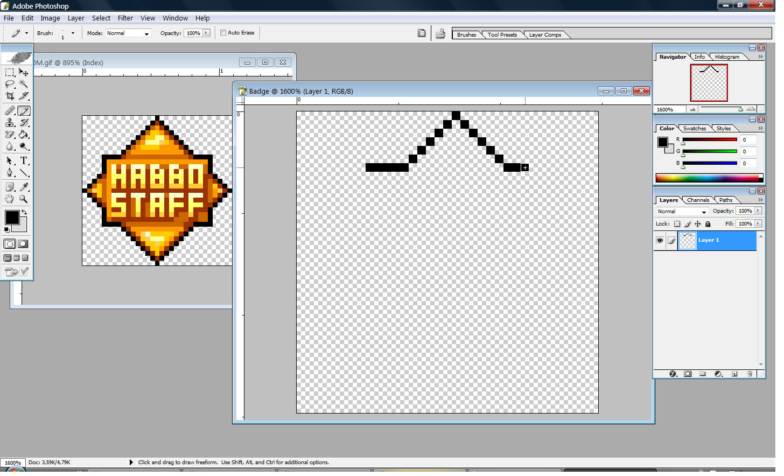Image resolution: width=784 pixels, height=476 pixels.
Task: Click the color spectrum ramp bar
Action: click(x=709, y=178)
